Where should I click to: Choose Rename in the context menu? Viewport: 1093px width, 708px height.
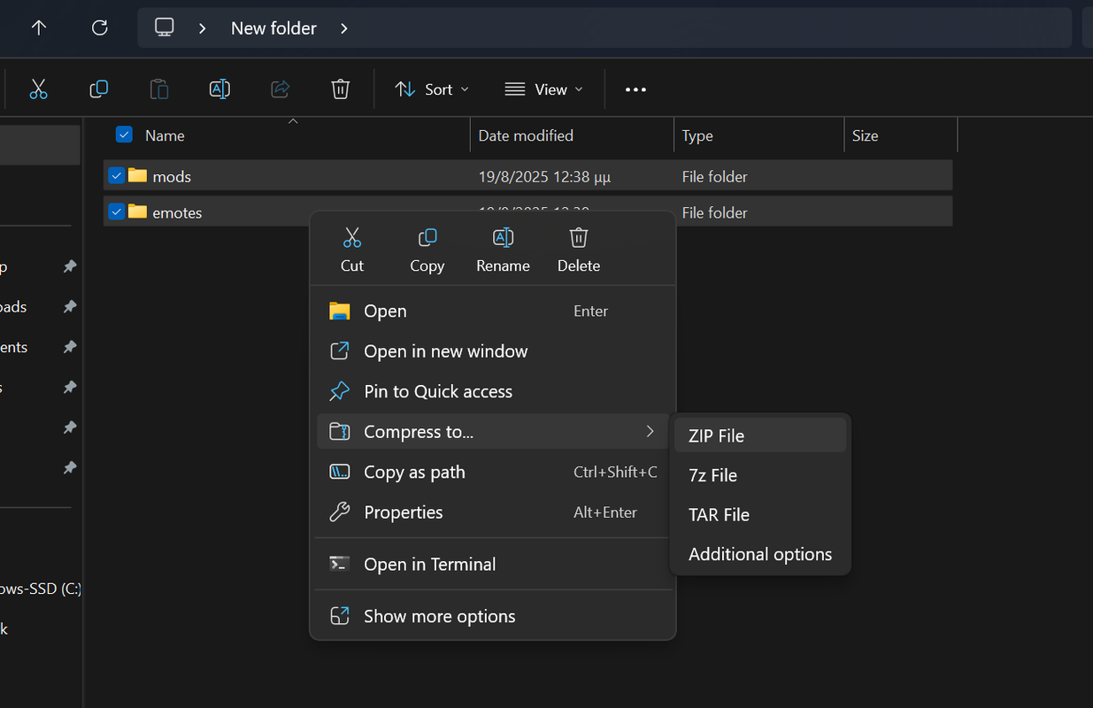coord(503,250)
